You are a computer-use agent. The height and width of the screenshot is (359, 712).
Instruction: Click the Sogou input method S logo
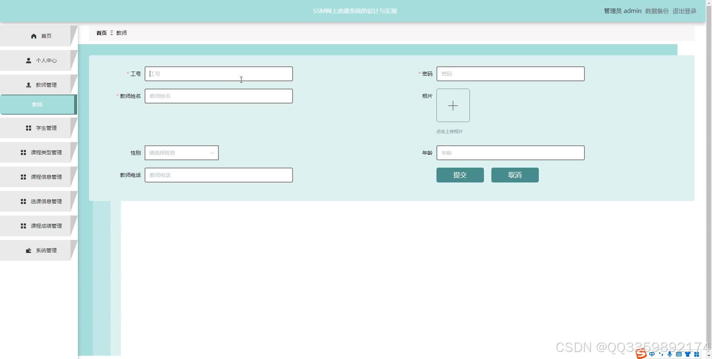640,354
